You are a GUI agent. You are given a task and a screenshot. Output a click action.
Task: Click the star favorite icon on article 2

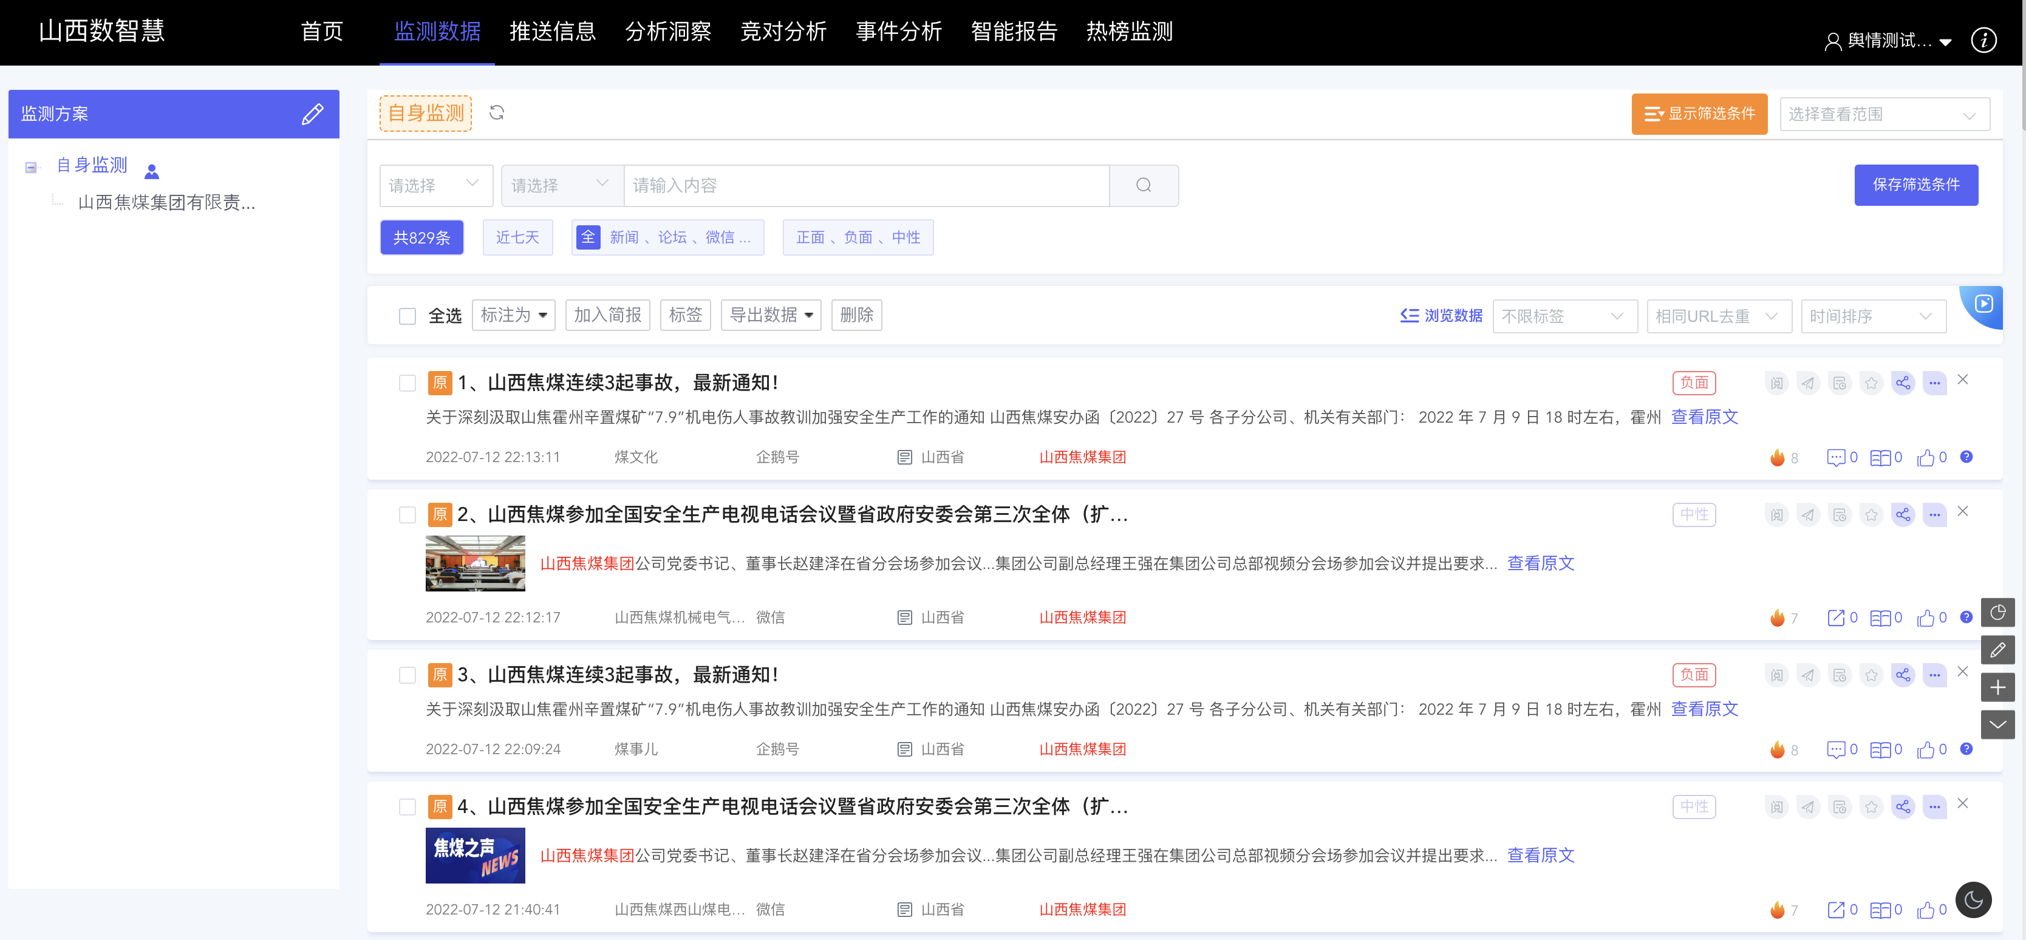pyautogui.click(x=1871, y=514)
